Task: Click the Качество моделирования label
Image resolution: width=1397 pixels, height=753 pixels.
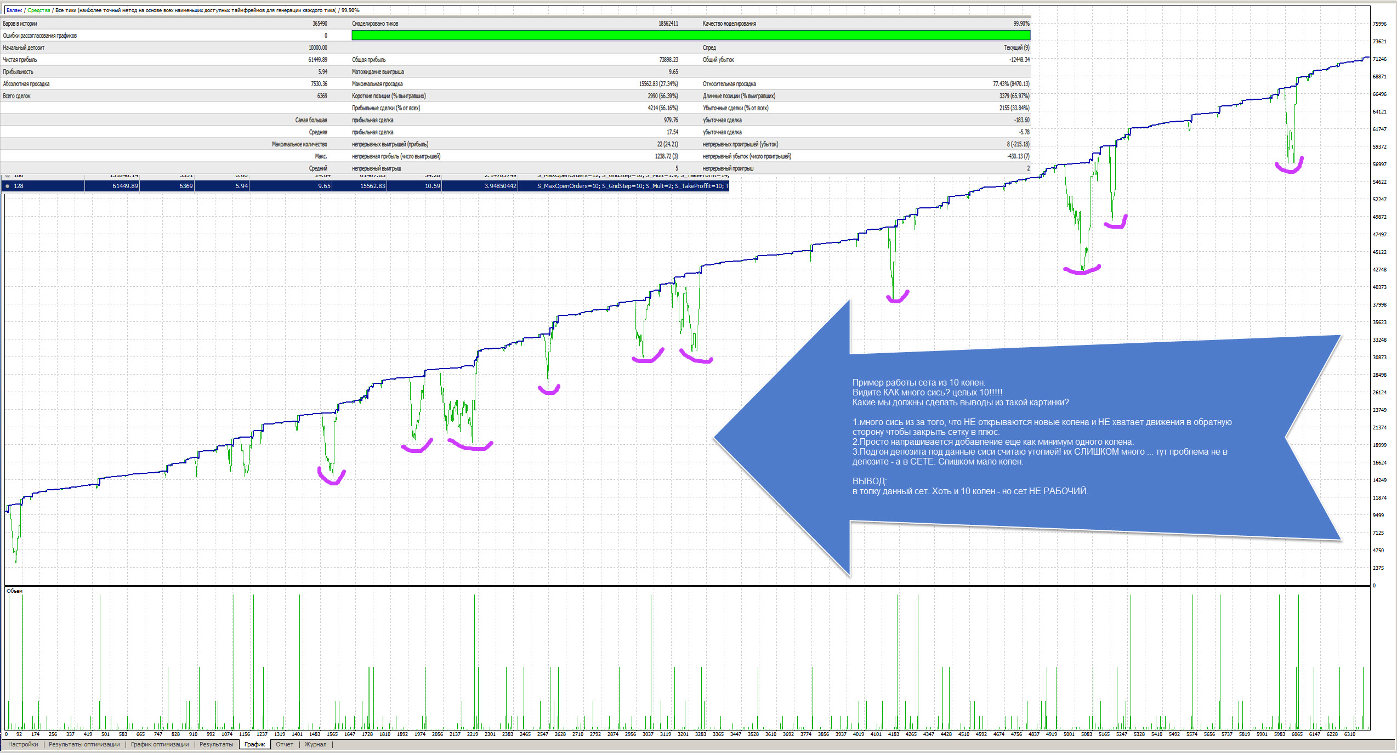Action: pos(729,24)
